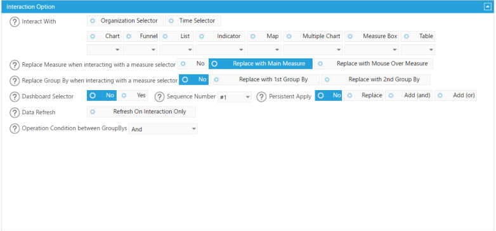
Task: Toggle Refresh On Interaction Only
Action: coord(141,112)
